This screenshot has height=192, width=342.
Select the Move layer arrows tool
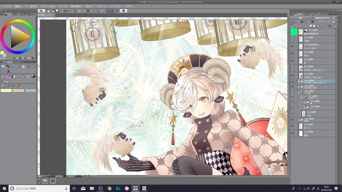point(8,66)
